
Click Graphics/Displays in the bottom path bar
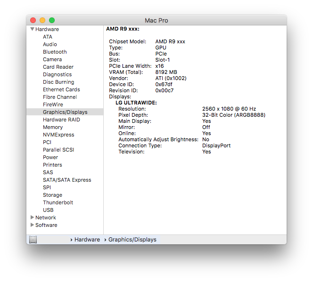(132, 240)
